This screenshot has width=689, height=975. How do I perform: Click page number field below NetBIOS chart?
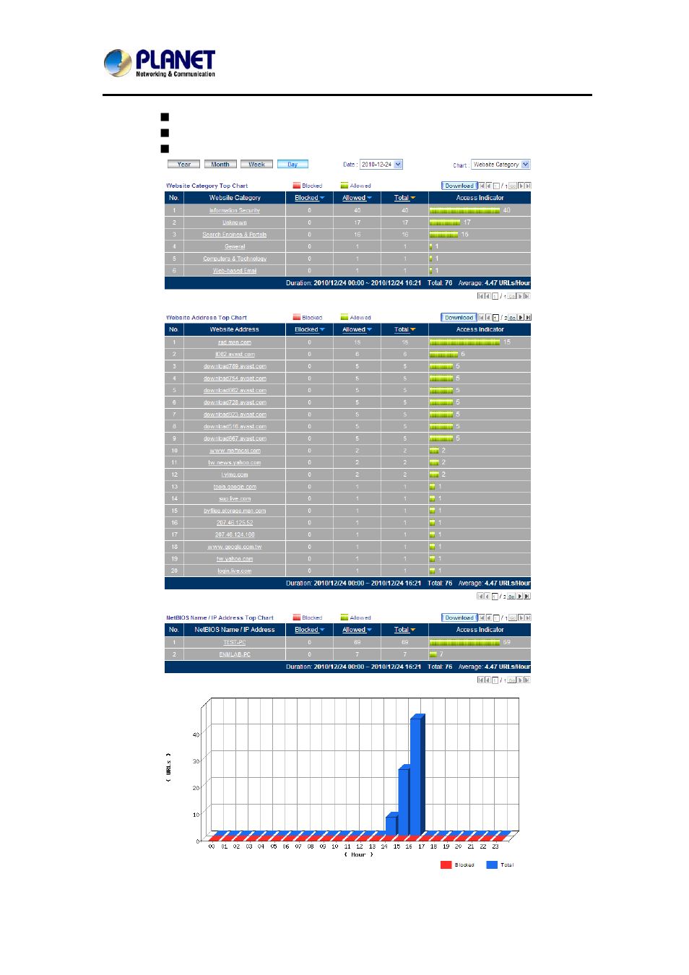[x=495, y=680]
